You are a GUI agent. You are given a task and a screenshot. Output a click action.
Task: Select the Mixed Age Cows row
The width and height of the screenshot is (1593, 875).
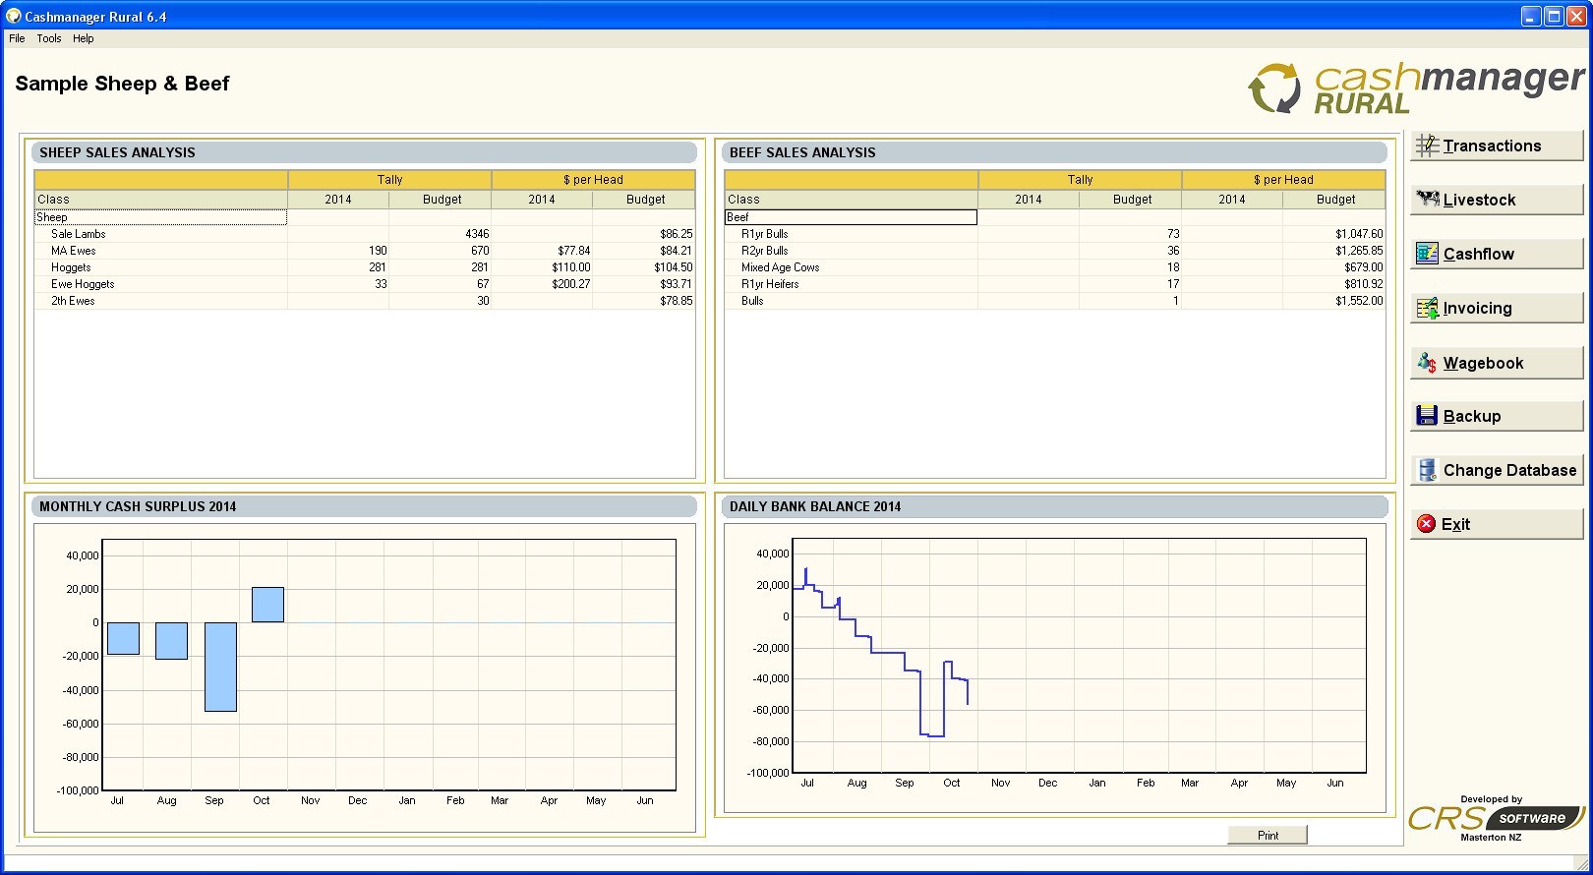(x=1055, y=267)
